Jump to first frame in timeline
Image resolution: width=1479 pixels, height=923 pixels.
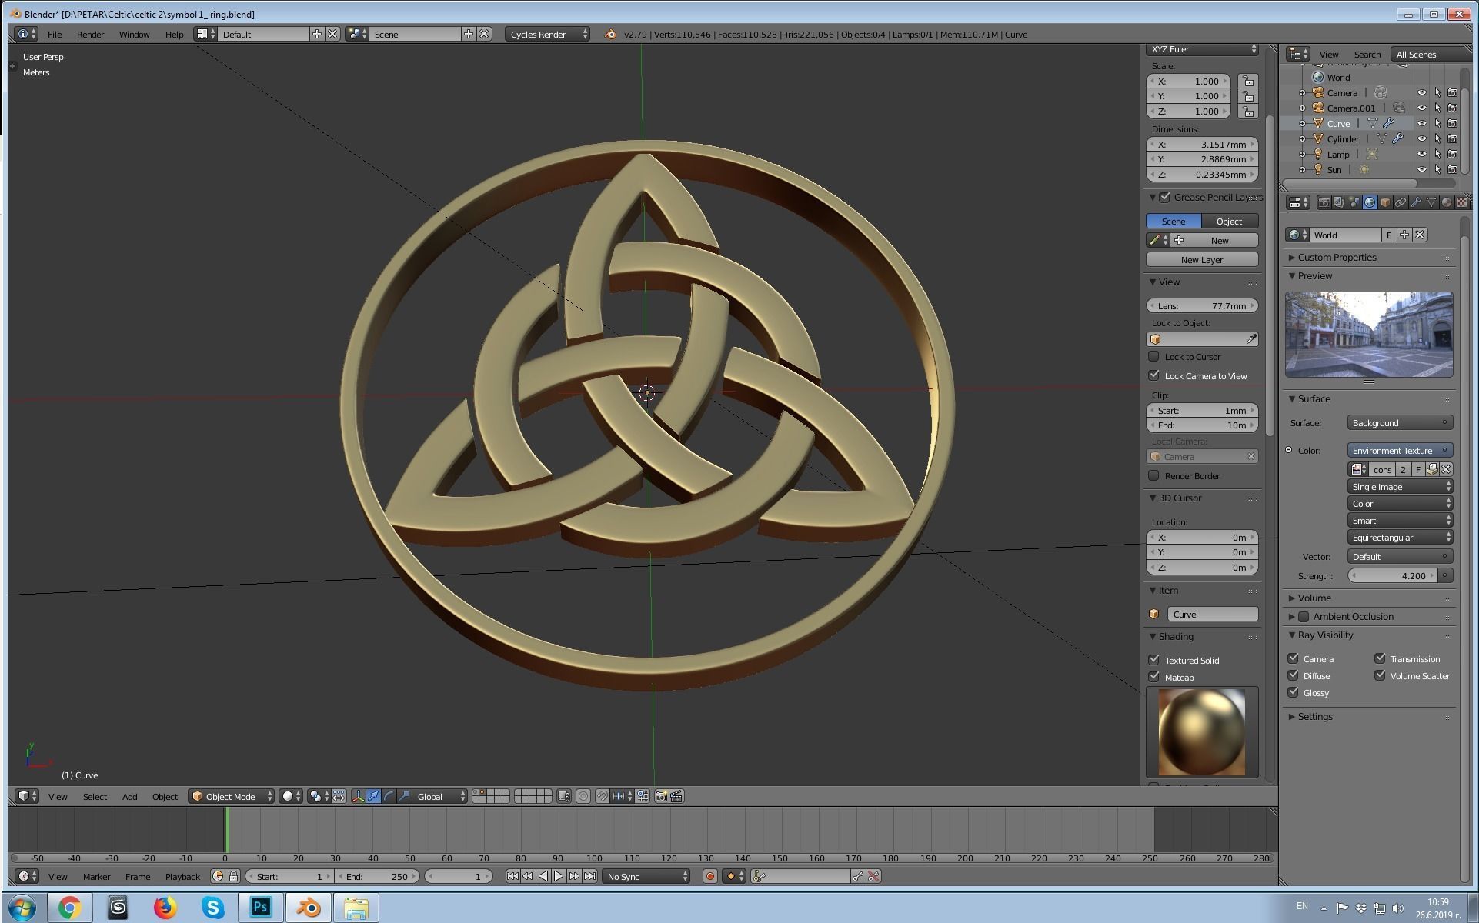(512, 876)
